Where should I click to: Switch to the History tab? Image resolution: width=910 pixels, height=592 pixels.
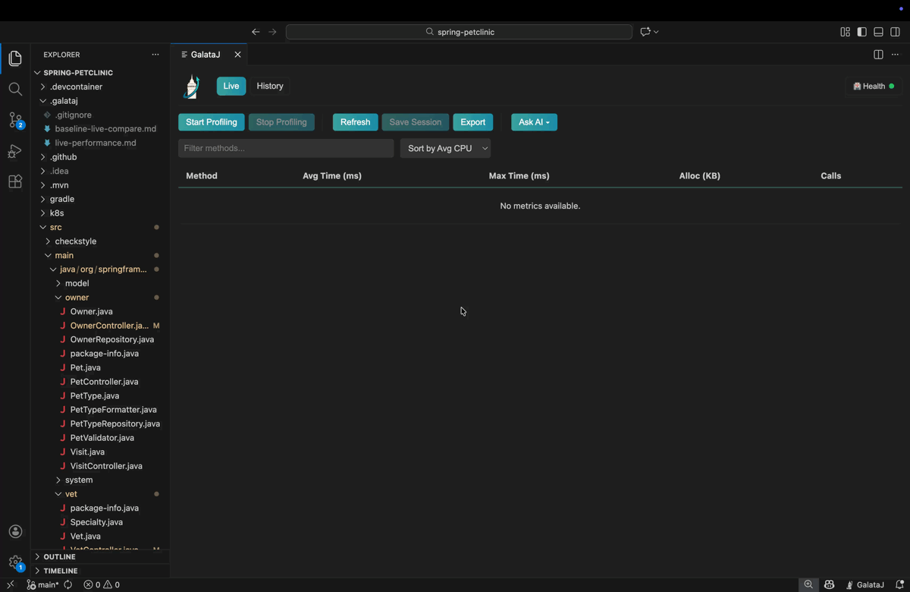tap(270, 86)
